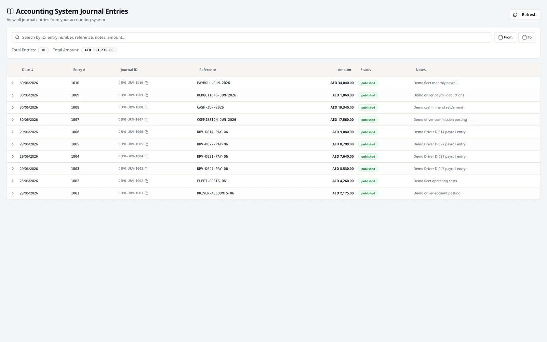Expand row for entry 1007
547x342 pixels.
pos(13,120)
